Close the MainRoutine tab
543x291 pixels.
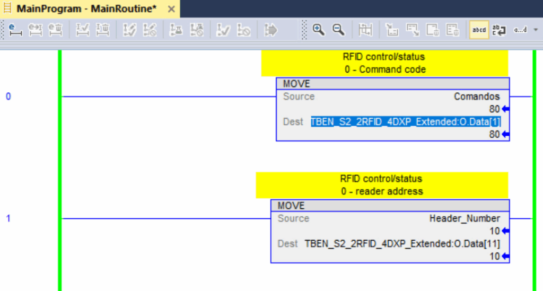click(x=171, y=9)
